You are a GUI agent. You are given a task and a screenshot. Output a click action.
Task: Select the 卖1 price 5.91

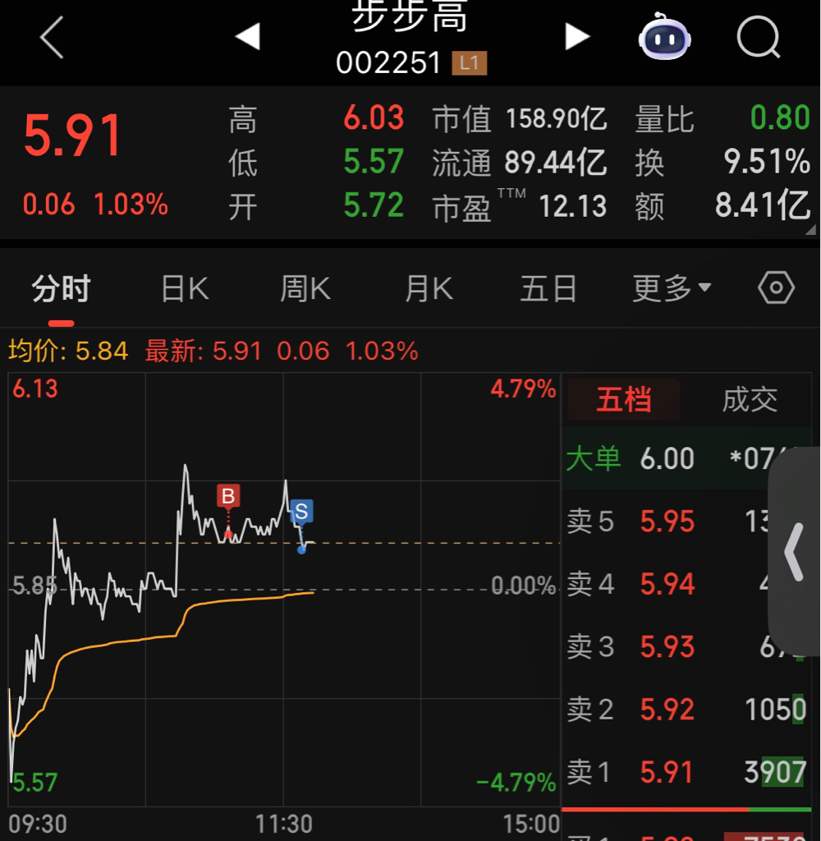coord(667,772)
